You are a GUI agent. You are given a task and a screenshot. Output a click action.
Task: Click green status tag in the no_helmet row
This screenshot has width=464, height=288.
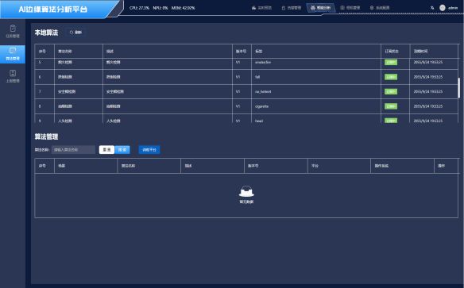391,91
